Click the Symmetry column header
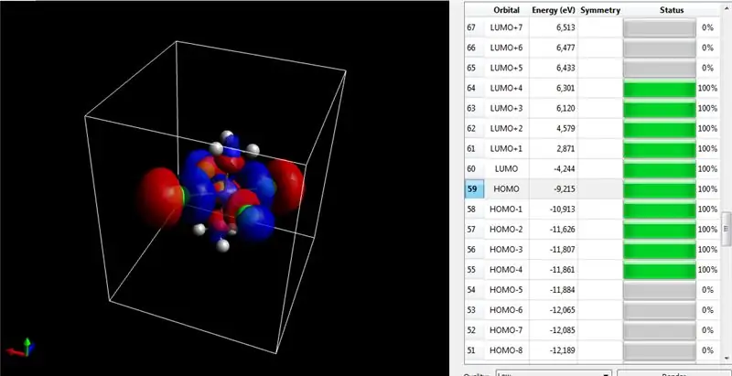Viewport: 732px width, 376px height. coord(600,10)
